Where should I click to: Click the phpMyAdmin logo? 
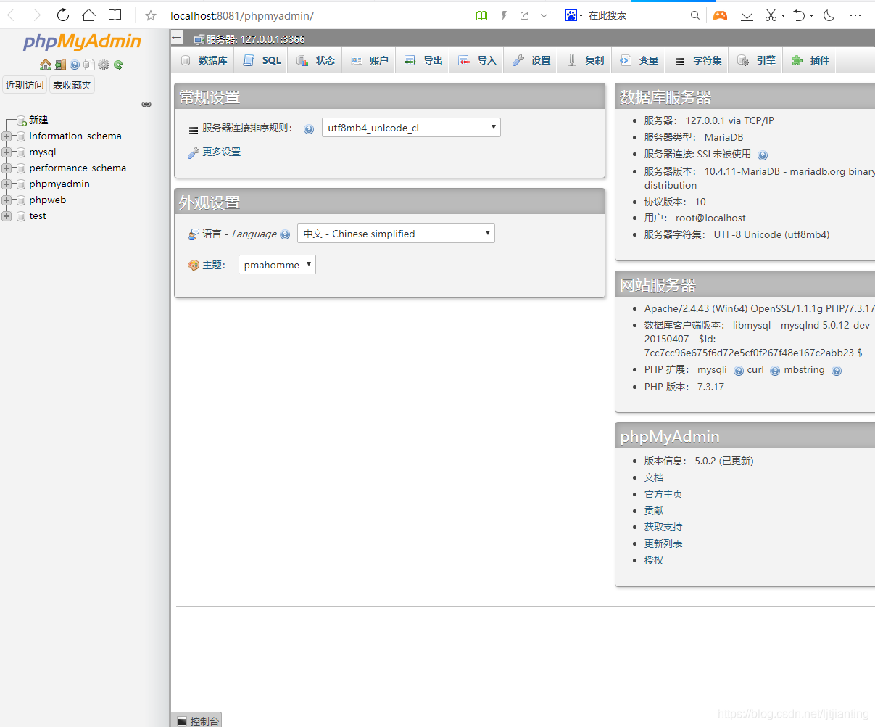click(x=82, y=42)
